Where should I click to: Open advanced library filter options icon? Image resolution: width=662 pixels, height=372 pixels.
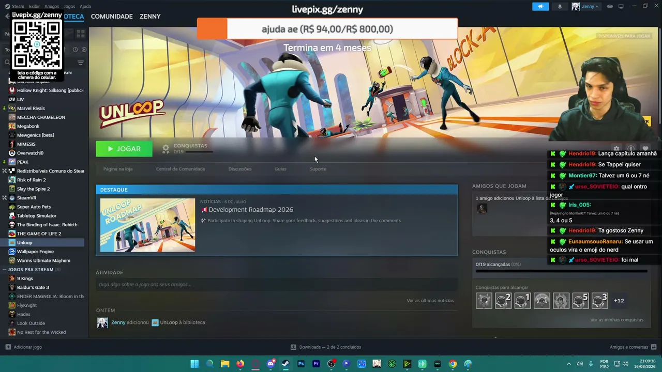point(81,63)
